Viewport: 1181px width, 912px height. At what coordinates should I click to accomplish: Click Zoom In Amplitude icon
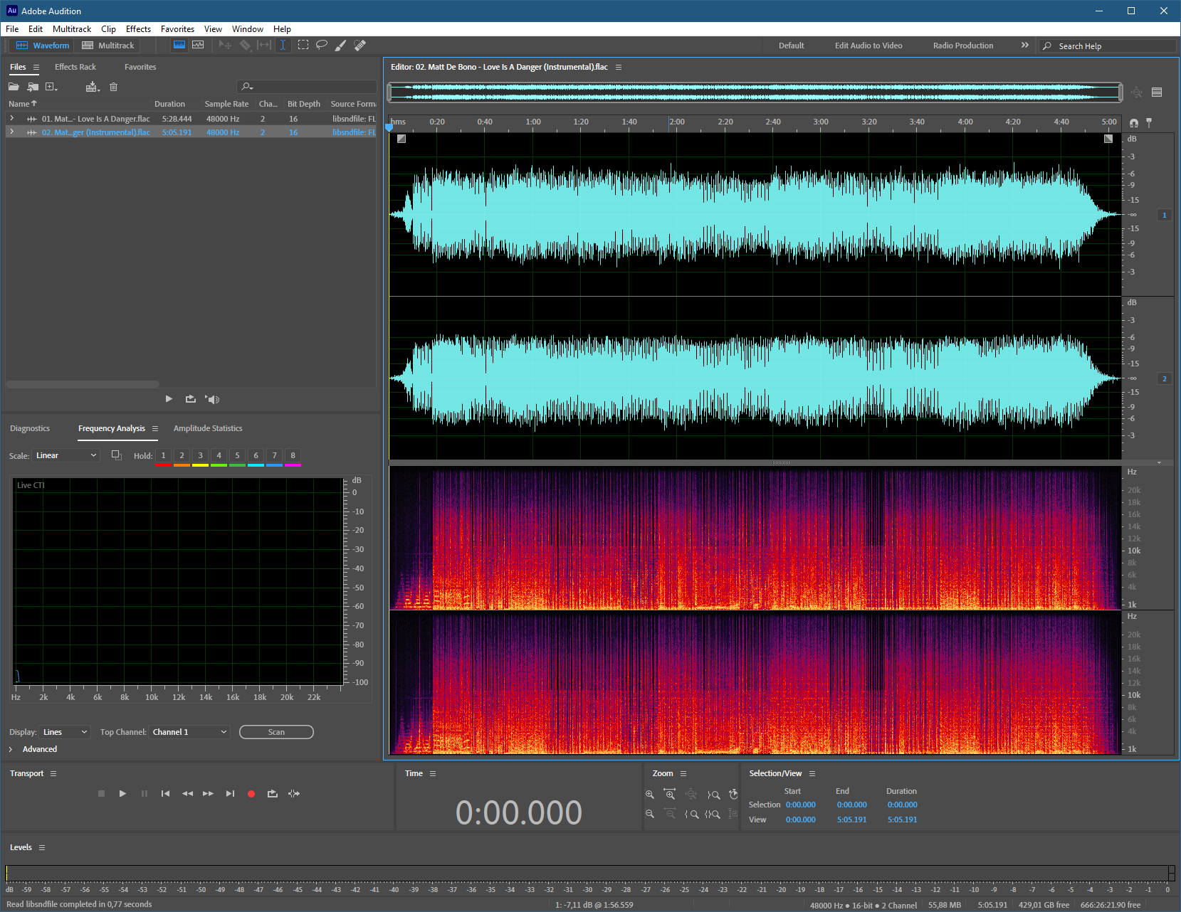tap(650, 794)
